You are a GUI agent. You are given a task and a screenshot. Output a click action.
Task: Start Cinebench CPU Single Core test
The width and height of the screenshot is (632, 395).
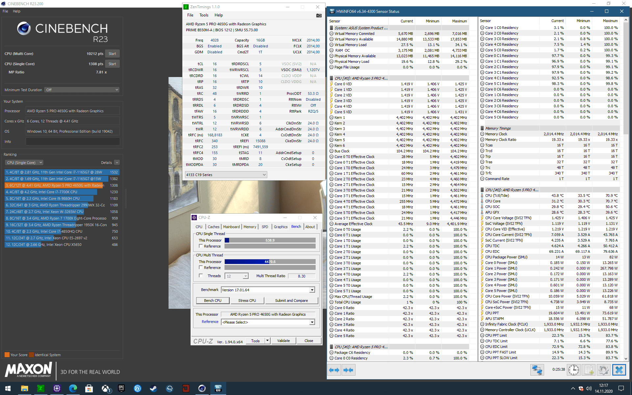[x=112, y=64]
